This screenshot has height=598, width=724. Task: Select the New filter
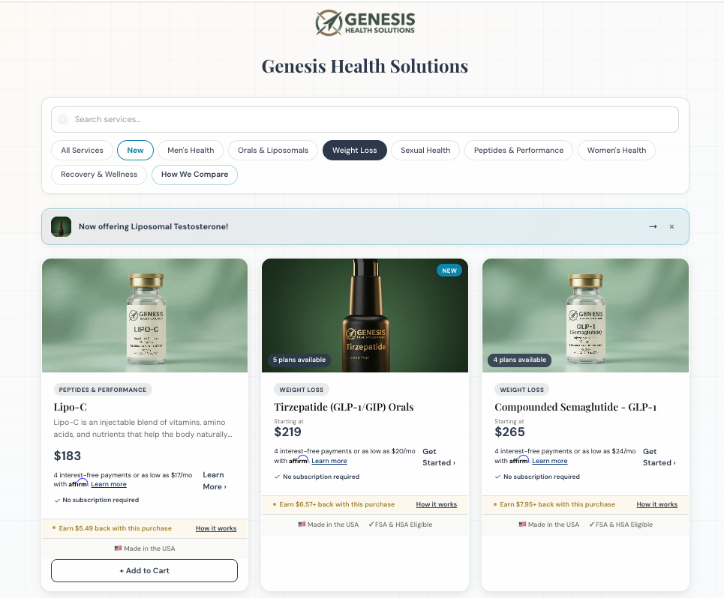(135, 151)
